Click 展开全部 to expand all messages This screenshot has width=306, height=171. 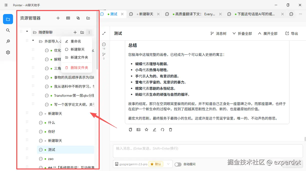[268, 33]
